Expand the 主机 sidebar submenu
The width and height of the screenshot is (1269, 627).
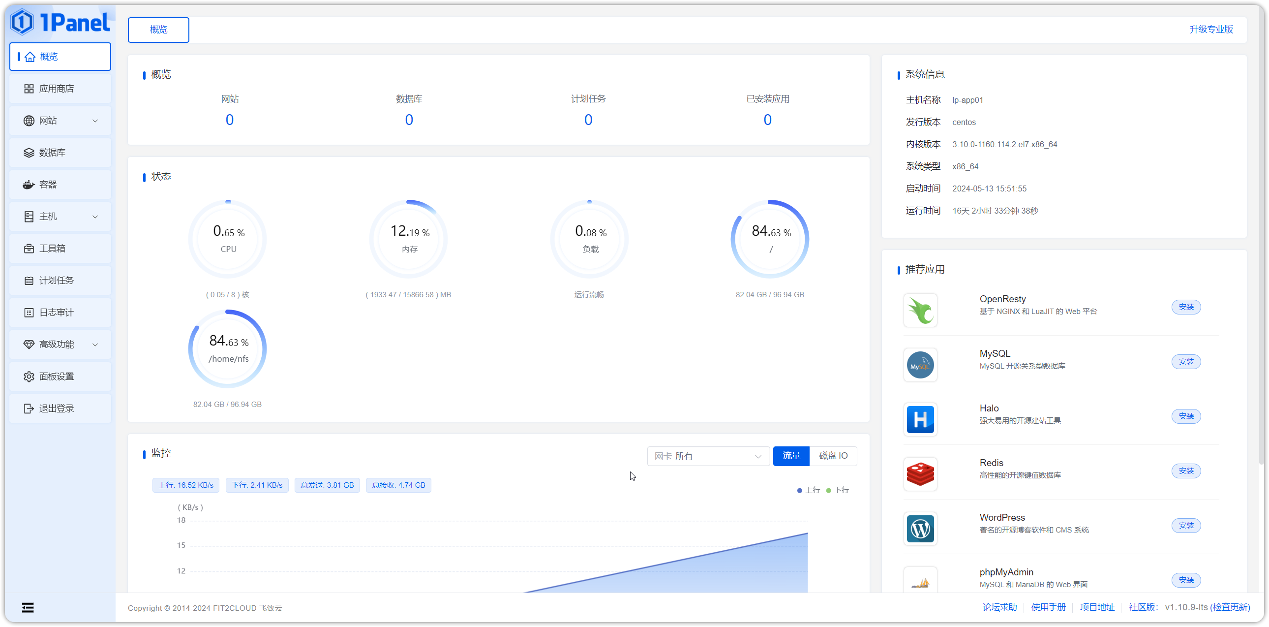click(x=95, y=217)
